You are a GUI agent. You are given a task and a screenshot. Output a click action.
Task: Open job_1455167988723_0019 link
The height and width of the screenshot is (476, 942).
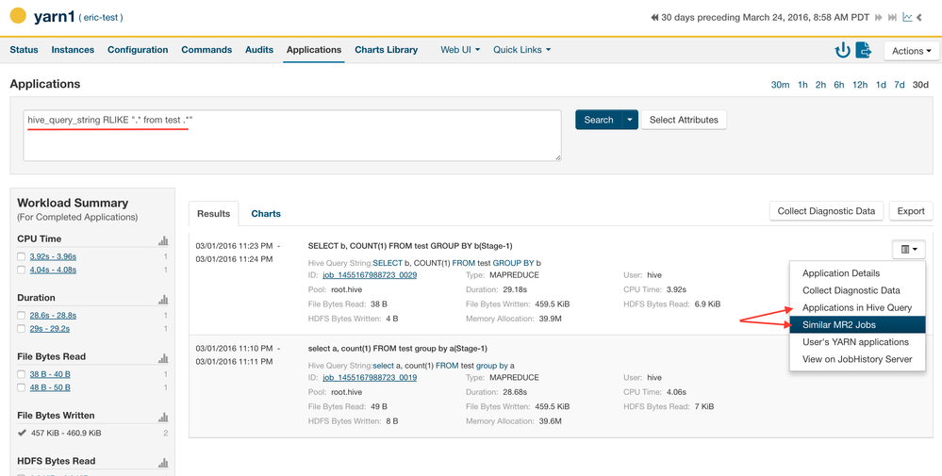click(370, 378)
